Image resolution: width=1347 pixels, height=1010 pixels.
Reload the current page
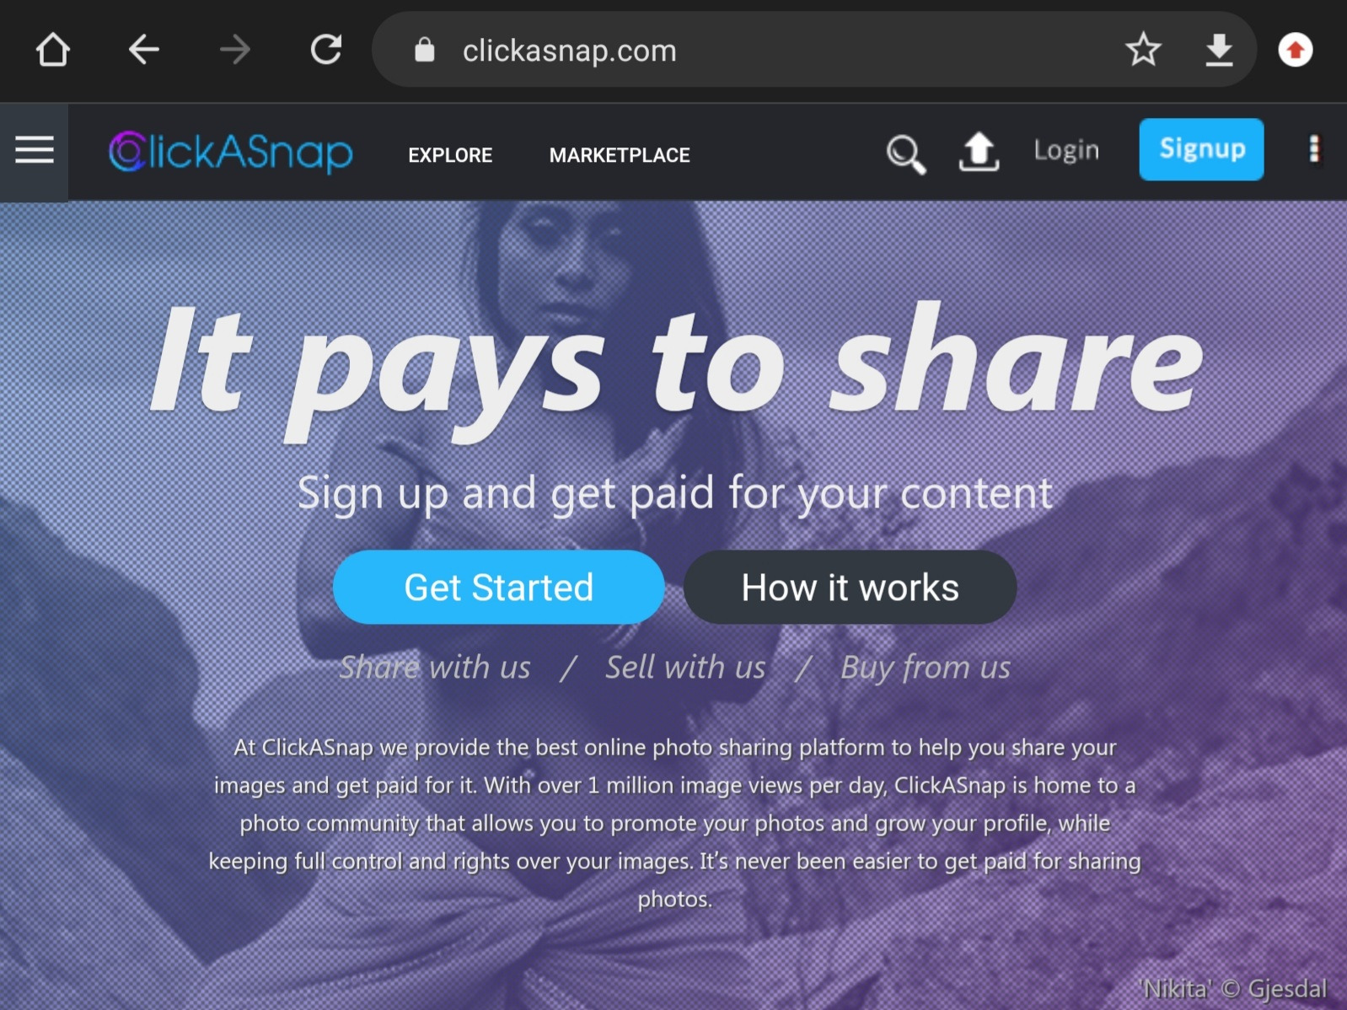[326, 50]
